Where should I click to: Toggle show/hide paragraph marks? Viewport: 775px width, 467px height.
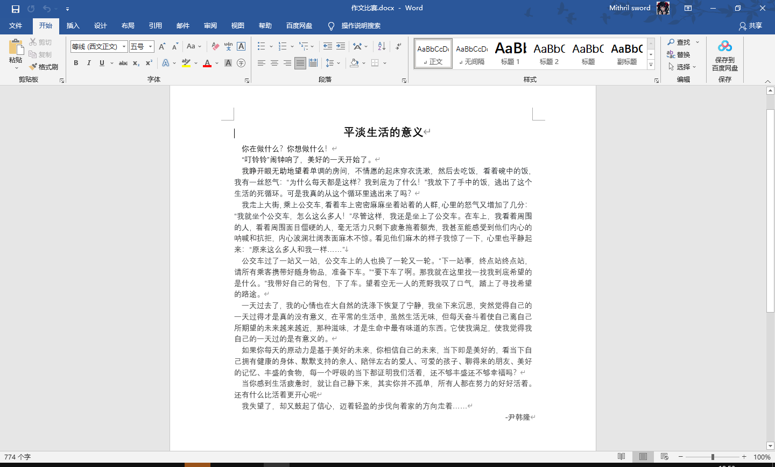(398, 46)
